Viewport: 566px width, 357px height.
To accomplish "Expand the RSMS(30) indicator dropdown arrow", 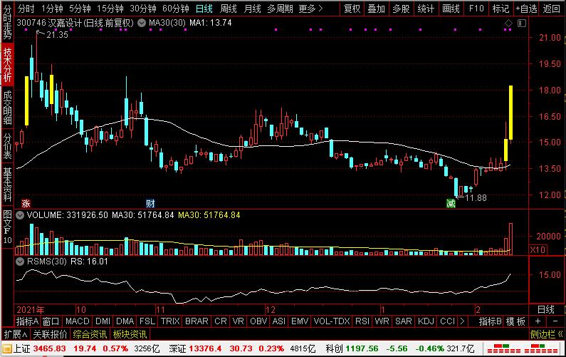I will 21,262.
